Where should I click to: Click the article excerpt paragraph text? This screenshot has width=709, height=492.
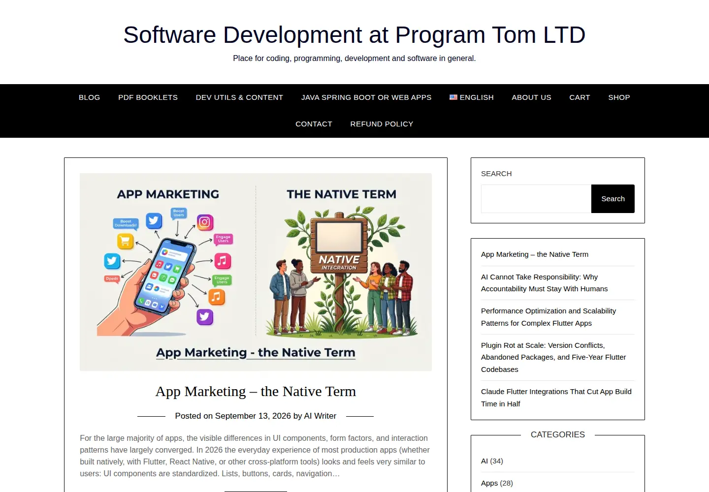coord(255,456)
